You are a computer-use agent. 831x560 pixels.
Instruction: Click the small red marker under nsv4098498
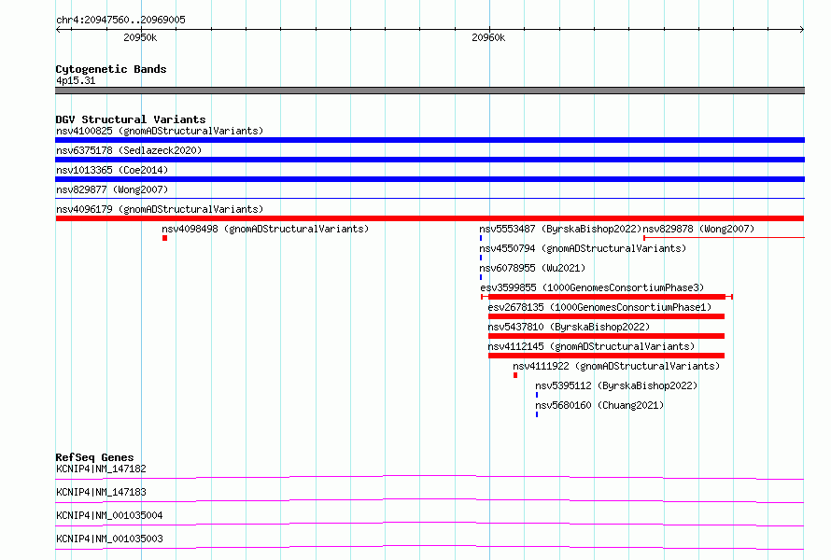coord(165,238)
